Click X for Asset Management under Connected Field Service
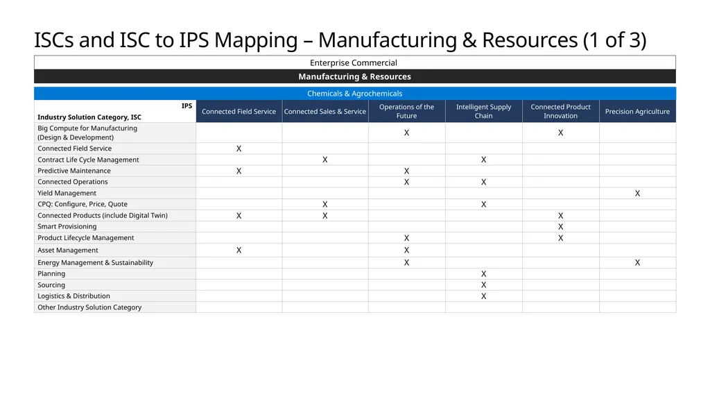Screen dimensions: 710x399 pyautogui.click(x=239, y=251)
